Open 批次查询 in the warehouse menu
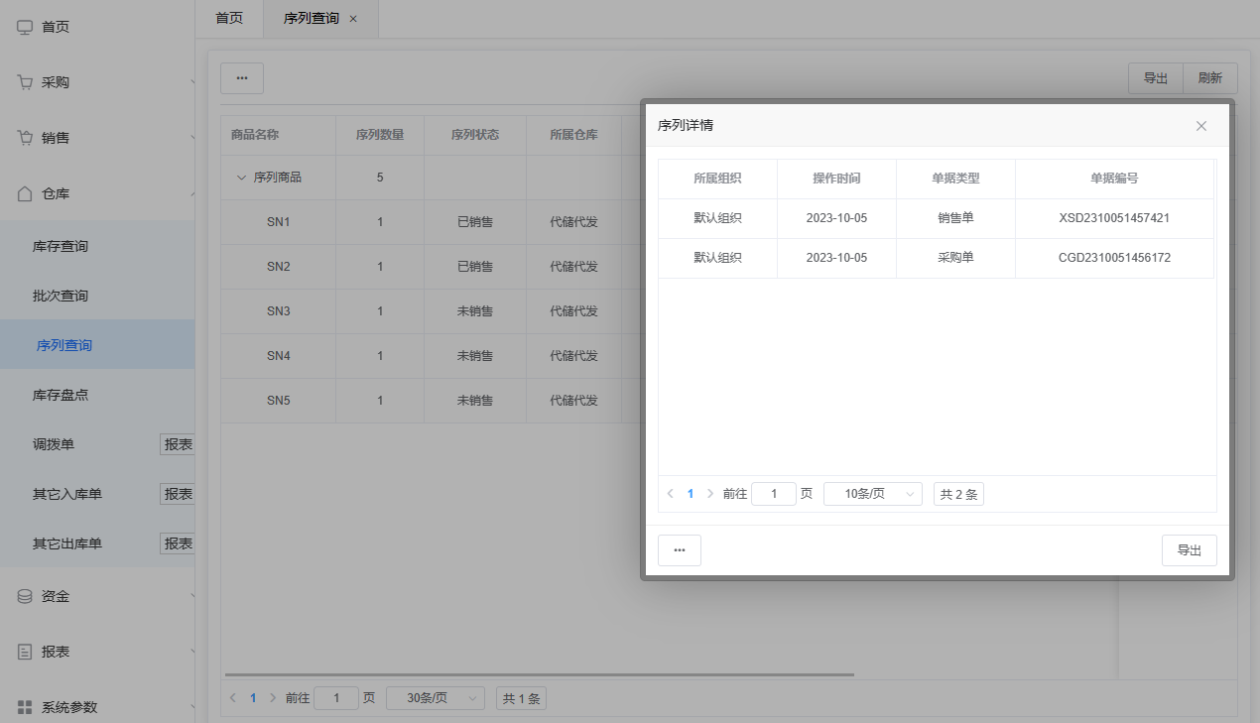1260x723 pixels. click(x=61, y=296)
